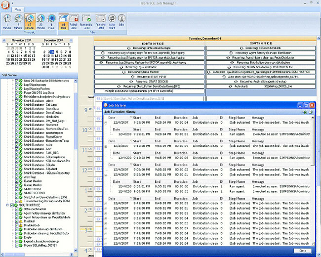Viewport: 321px width, 257px height.
Task: Click recurring icon of Differential Backups job
Action: [129, 48]
